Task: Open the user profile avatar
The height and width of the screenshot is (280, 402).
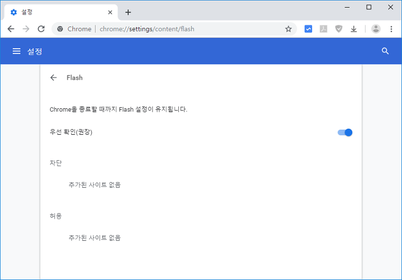Action: coord(376,29)
